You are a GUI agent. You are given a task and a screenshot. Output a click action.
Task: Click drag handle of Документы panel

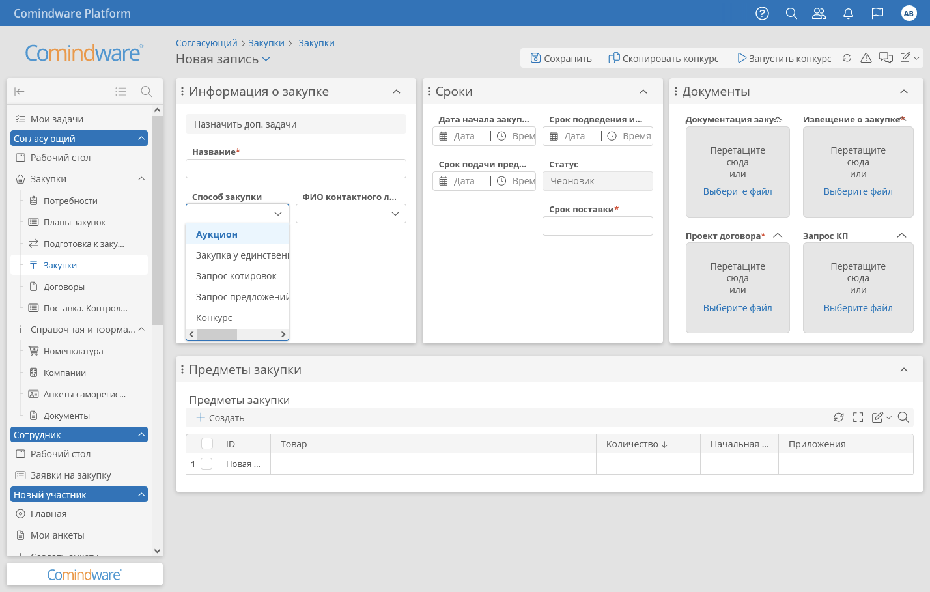675,92
